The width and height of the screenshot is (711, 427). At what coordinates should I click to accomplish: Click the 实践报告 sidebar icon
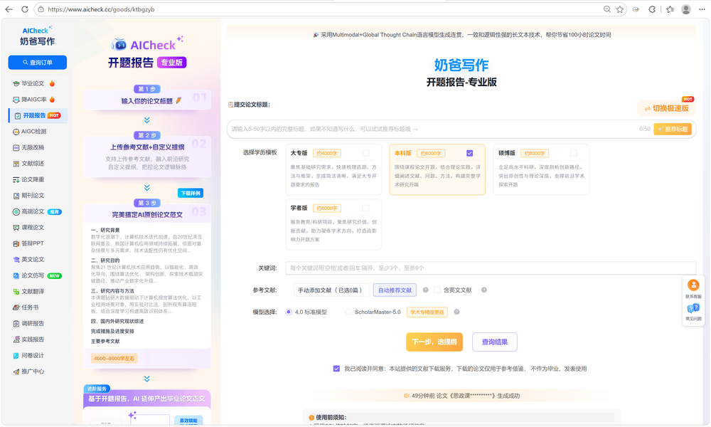pos(16,339)
